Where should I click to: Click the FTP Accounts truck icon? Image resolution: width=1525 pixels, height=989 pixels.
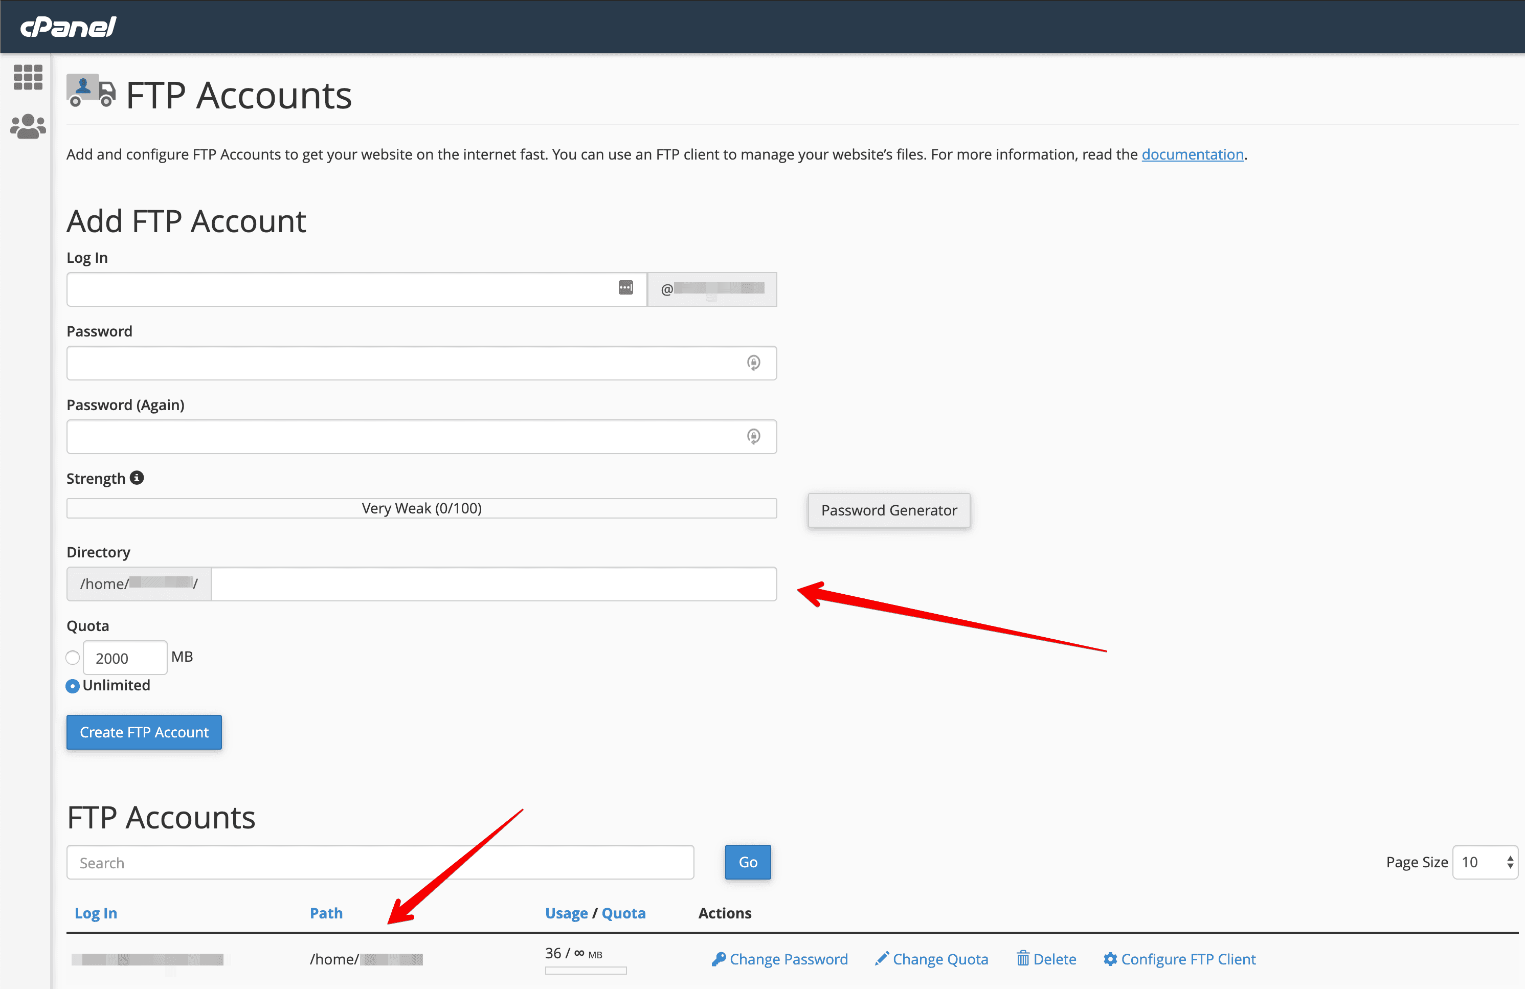[91, 91]
